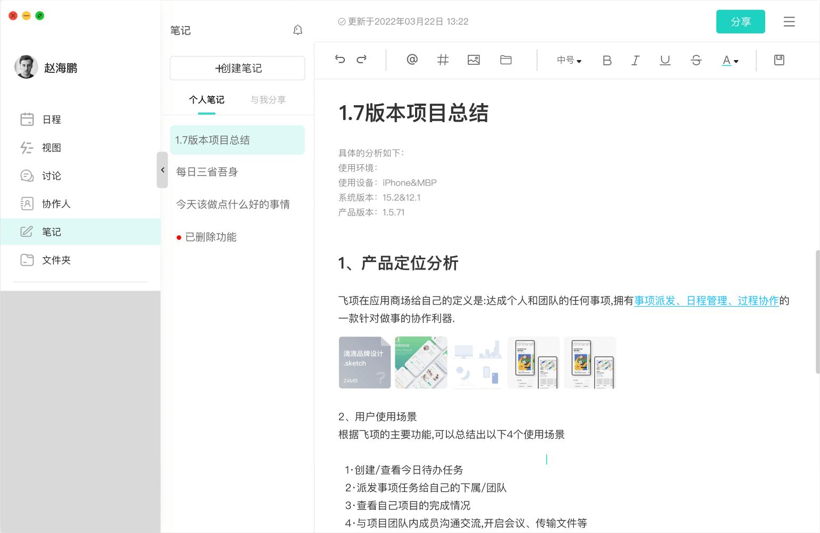Screen dimensions: 820x533
Task: Open the green app mockup thumbnail
Action: (421, 362)
